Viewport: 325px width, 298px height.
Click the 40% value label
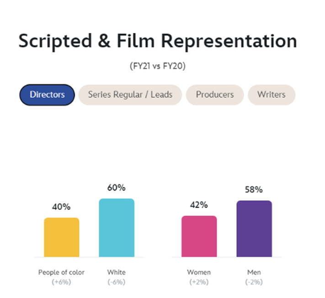click(61, 207)
